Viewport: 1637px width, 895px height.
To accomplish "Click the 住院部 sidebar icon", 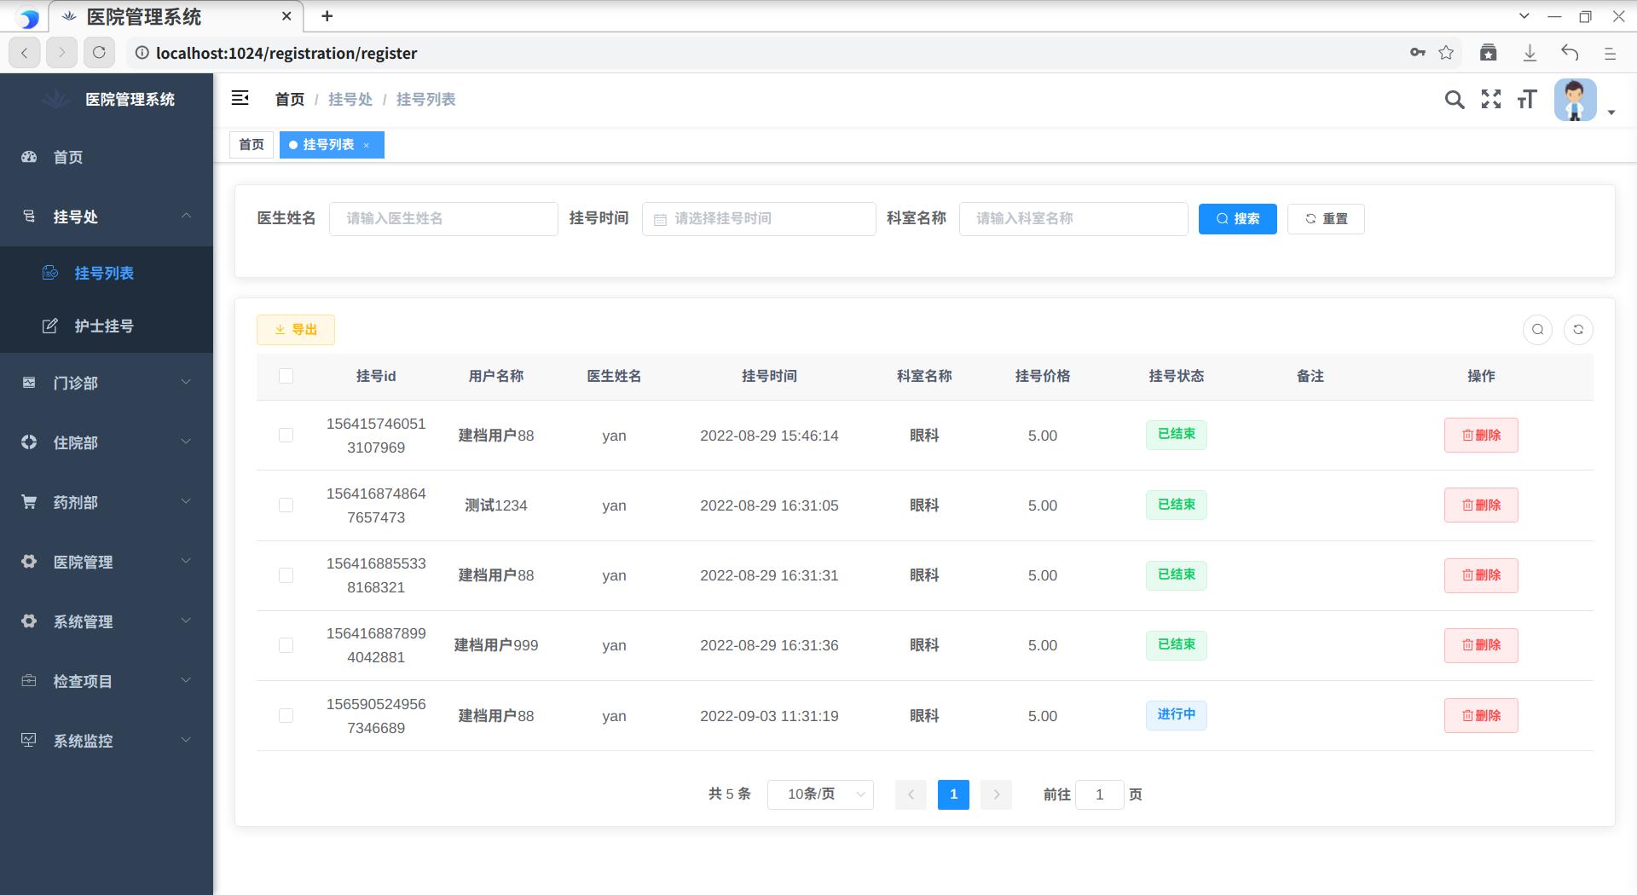I will [x=29, y=442].
